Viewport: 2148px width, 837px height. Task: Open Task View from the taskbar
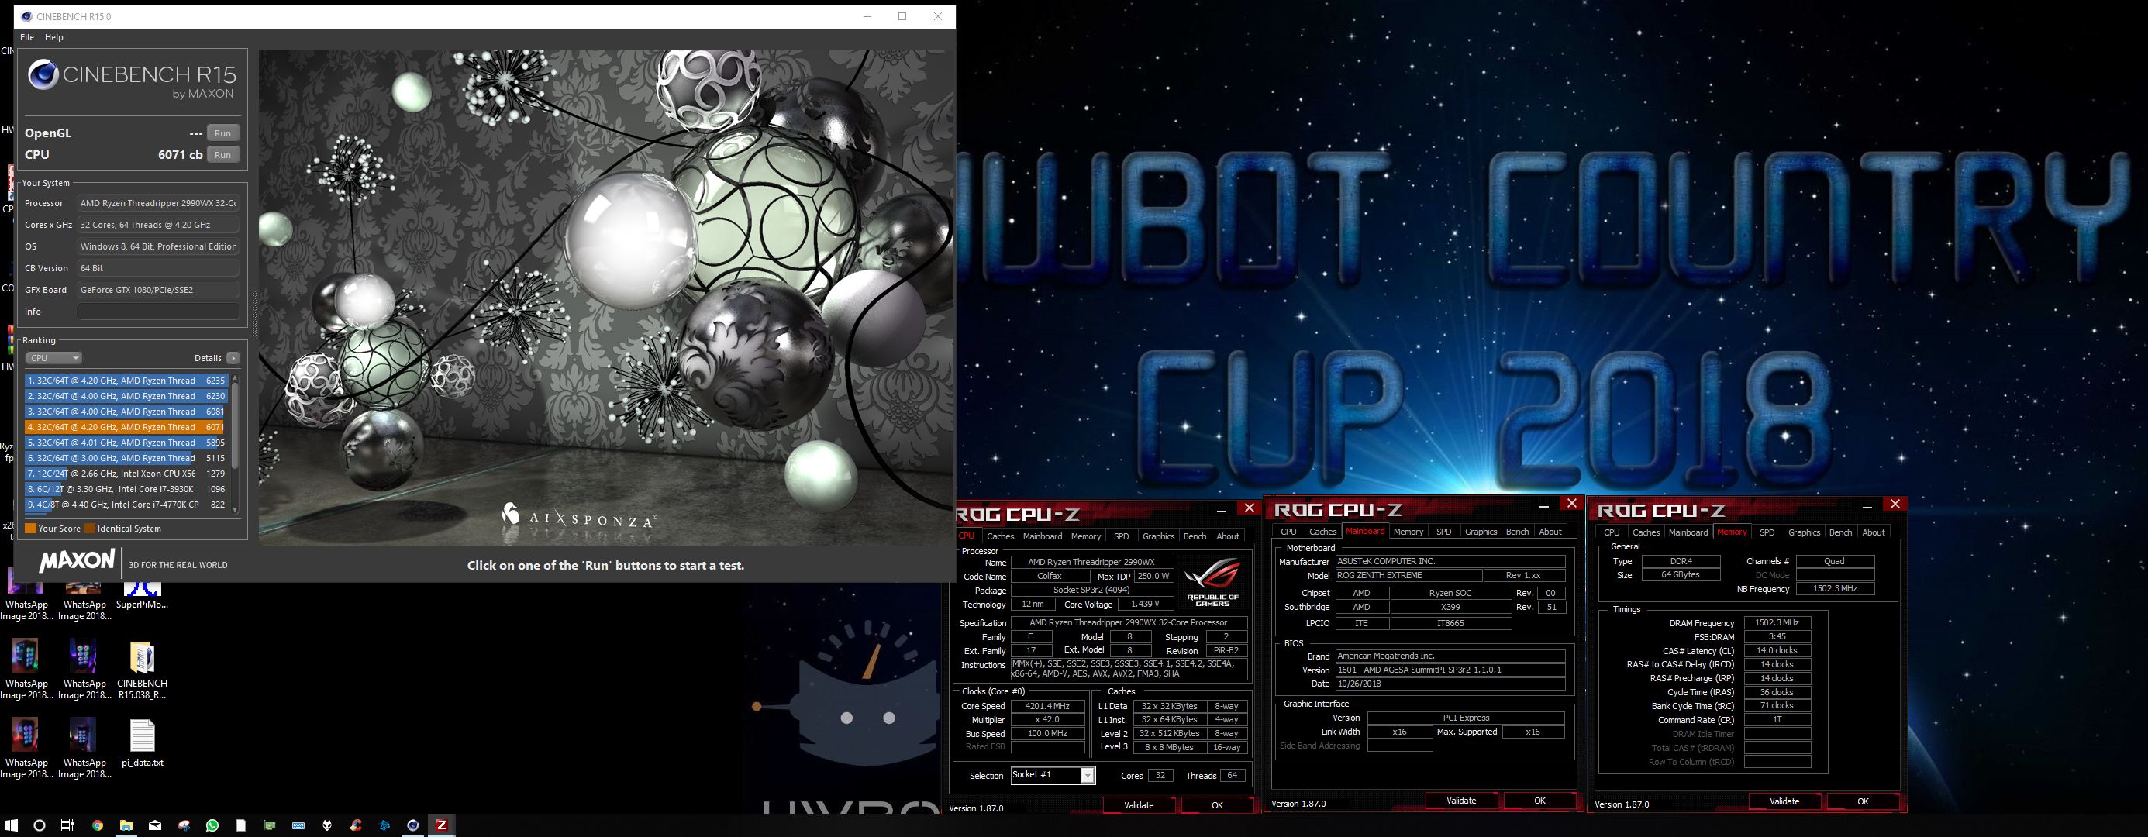pyautogui.click(x=67, y=825)
